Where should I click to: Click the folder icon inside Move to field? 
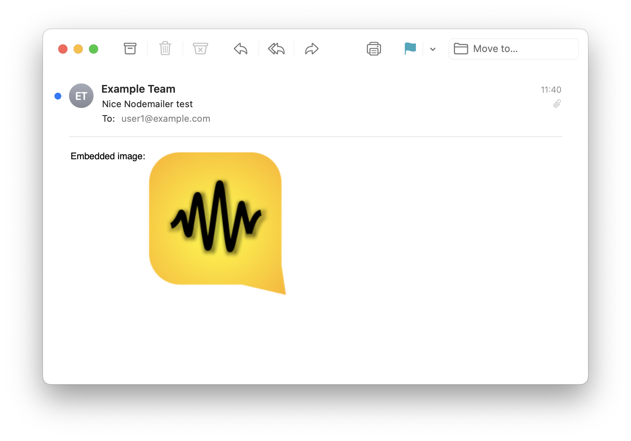click(462, 49)
